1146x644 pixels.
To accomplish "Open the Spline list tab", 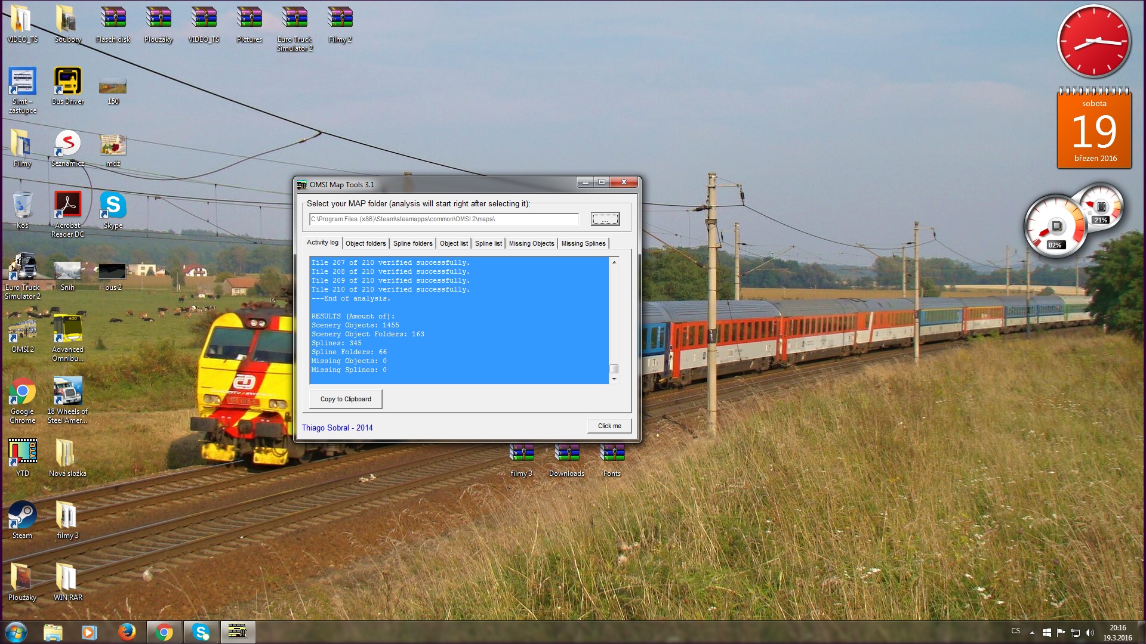I will 488,243.
